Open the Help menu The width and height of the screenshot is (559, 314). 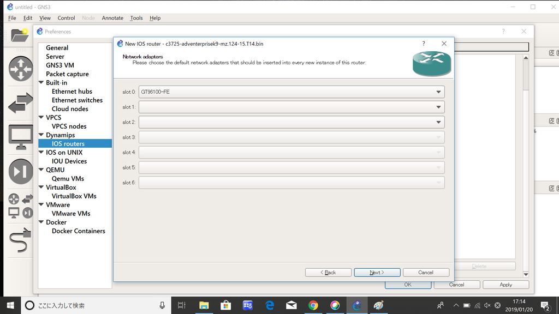[155, 18]
